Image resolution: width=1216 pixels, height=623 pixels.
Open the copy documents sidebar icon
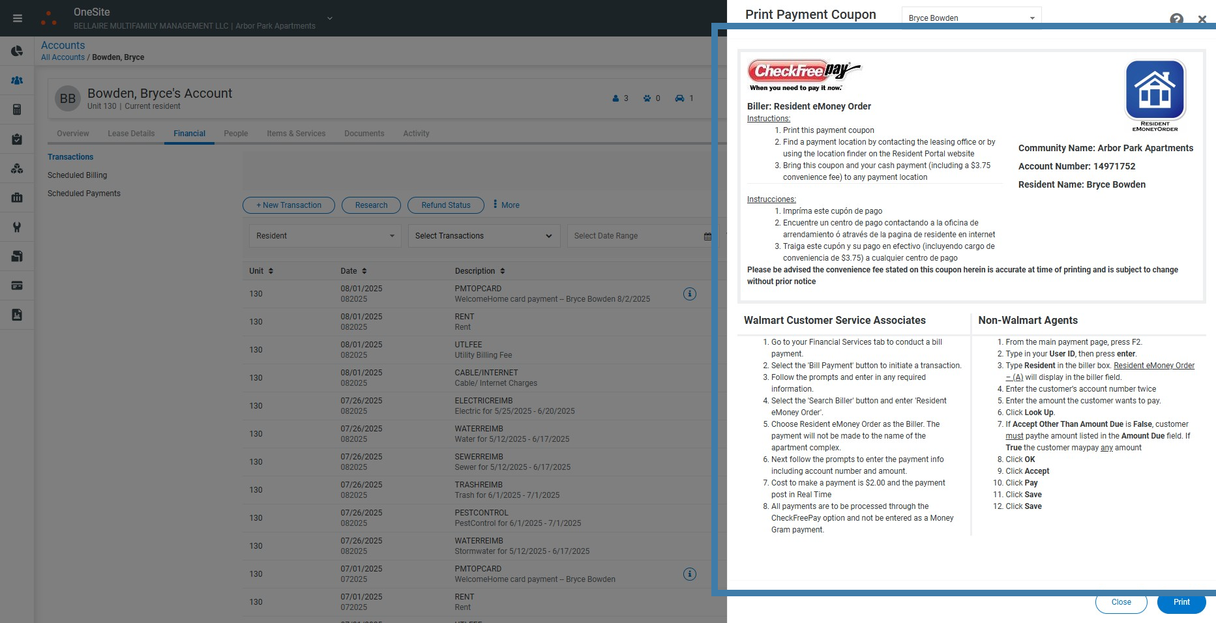point(17,256)
